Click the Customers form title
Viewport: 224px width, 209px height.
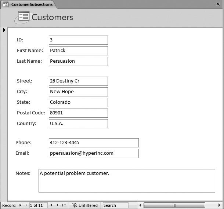pos(52,17)
